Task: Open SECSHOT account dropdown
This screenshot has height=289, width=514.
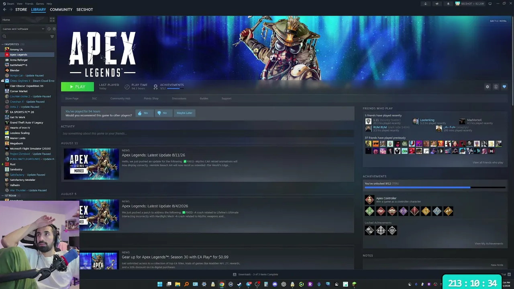Action: 469,4
